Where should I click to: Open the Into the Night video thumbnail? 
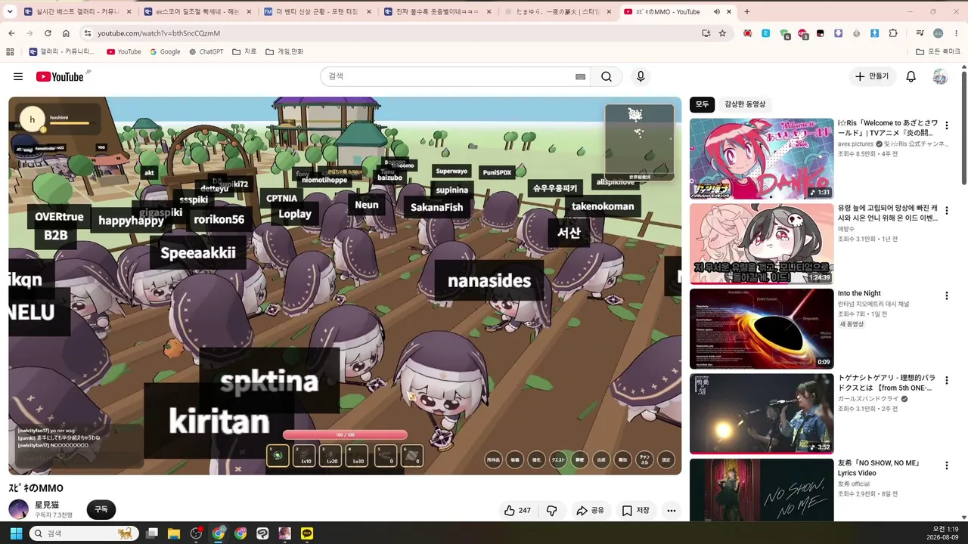click(762, 329)
